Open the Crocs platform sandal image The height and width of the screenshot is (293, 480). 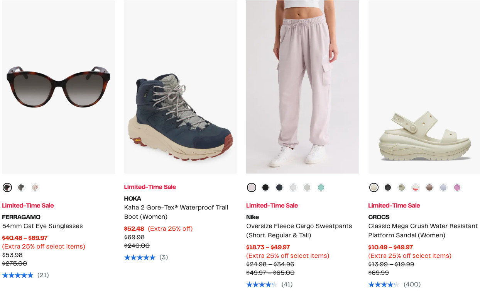point(424,87)
